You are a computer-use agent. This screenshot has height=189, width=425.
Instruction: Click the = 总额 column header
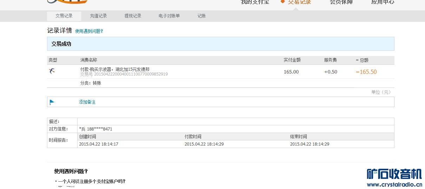coord(362,60)
